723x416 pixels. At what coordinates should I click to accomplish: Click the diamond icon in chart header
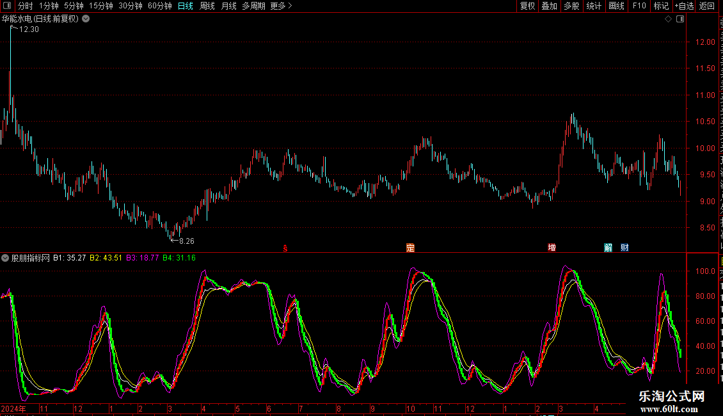pos(668,19)
